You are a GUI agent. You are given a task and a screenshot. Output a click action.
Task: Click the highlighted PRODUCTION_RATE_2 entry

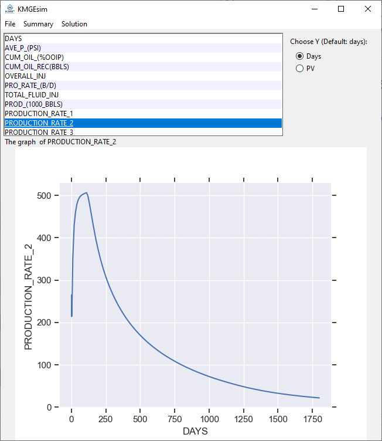(x=143, y=123)
